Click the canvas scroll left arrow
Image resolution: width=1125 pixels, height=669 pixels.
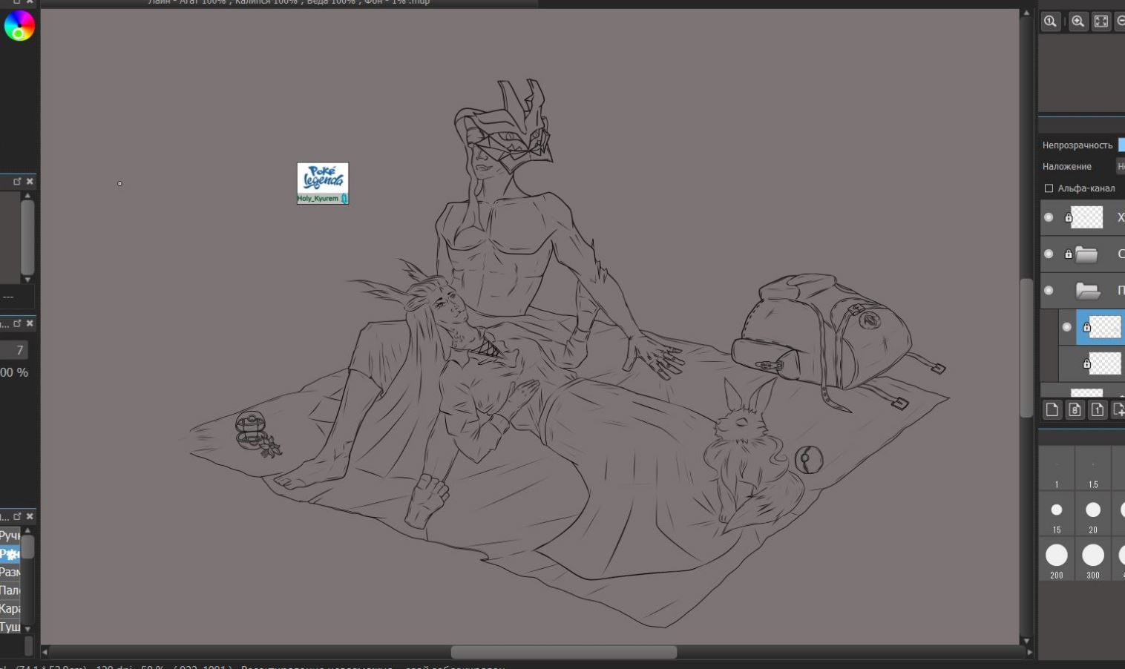click(45, 652)
